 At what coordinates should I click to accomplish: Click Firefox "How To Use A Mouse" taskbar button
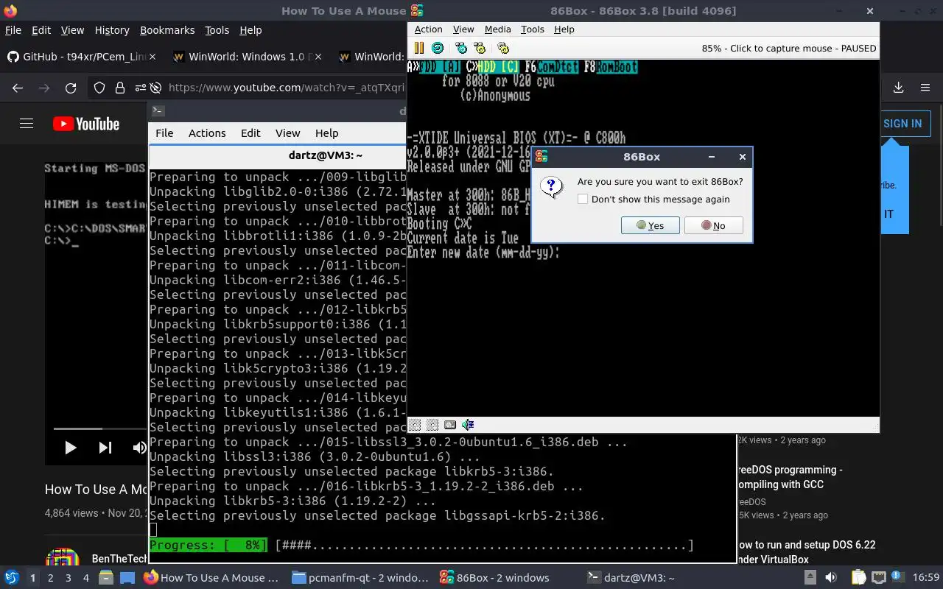tap(212, 578)
